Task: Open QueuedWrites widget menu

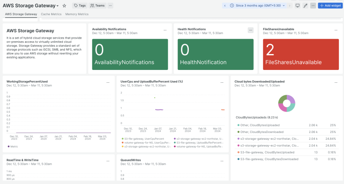Action: 222,161
